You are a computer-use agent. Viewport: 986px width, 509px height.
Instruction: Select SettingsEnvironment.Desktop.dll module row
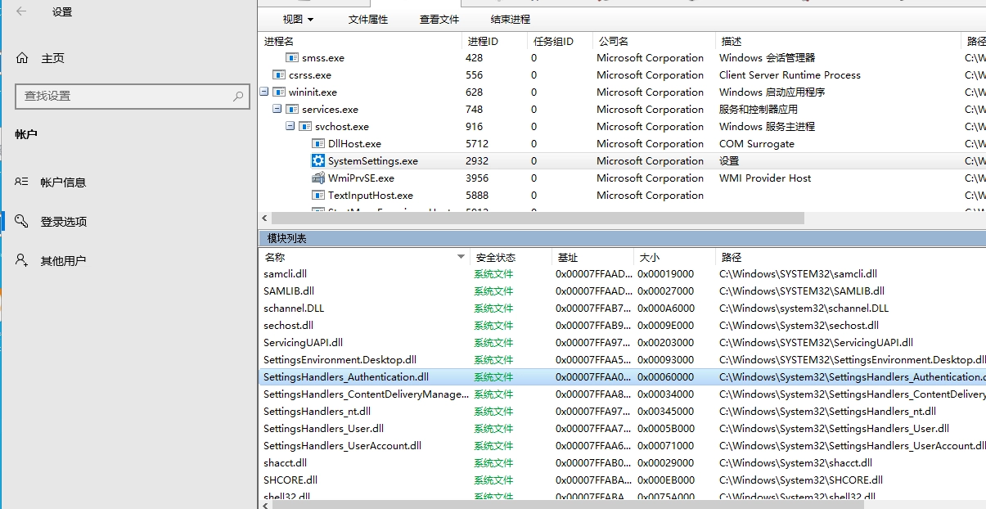click(622, 360)
